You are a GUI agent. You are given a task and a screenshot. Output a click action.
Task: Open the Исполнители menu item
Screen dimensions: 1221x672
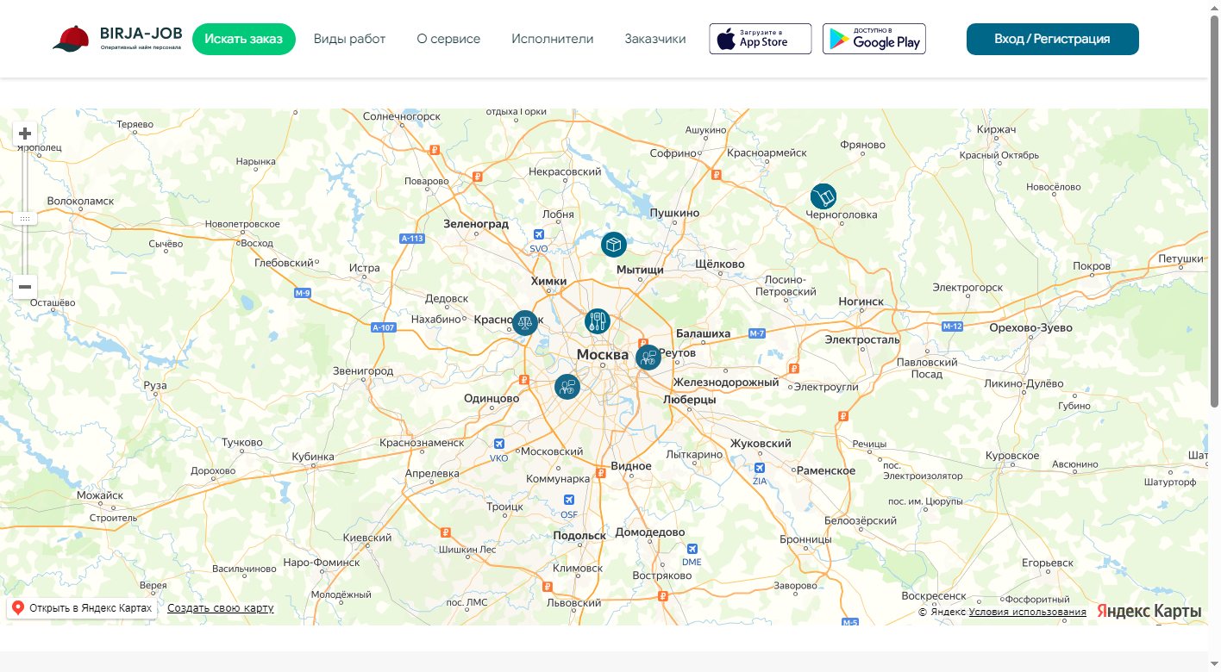click(x=553, y=39)
